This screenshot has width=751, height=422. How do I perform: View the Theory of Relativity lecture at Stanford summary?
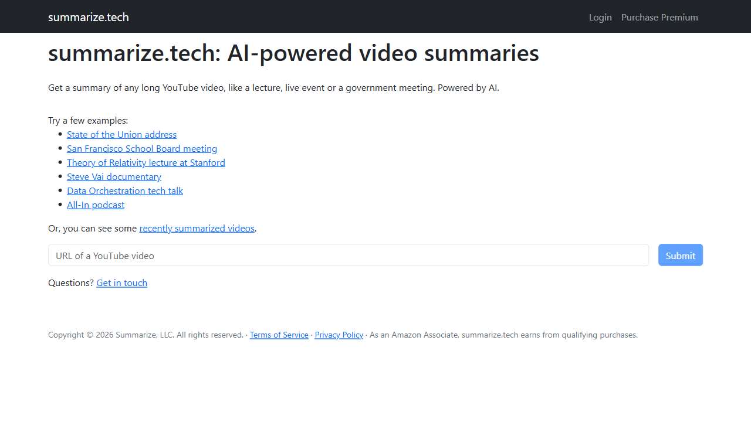146,162
